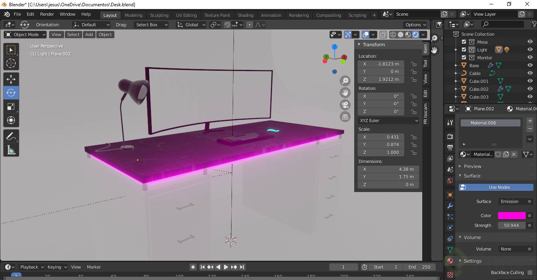
Task: Open the Edit menu
Action: [x=30, y=14]
